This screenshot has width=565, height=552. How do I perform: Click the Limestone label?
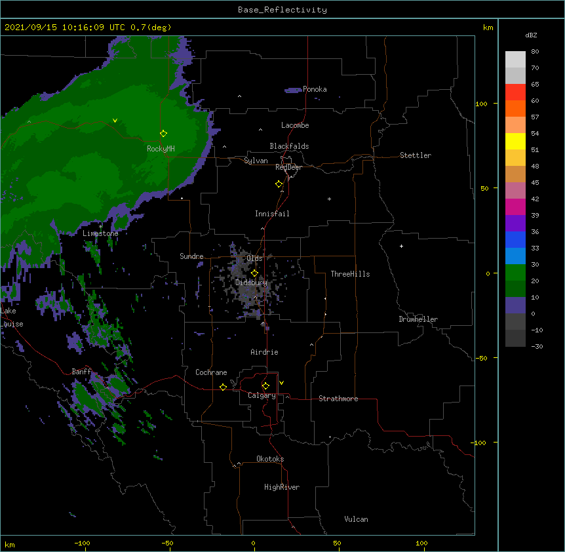click(100, 233)
